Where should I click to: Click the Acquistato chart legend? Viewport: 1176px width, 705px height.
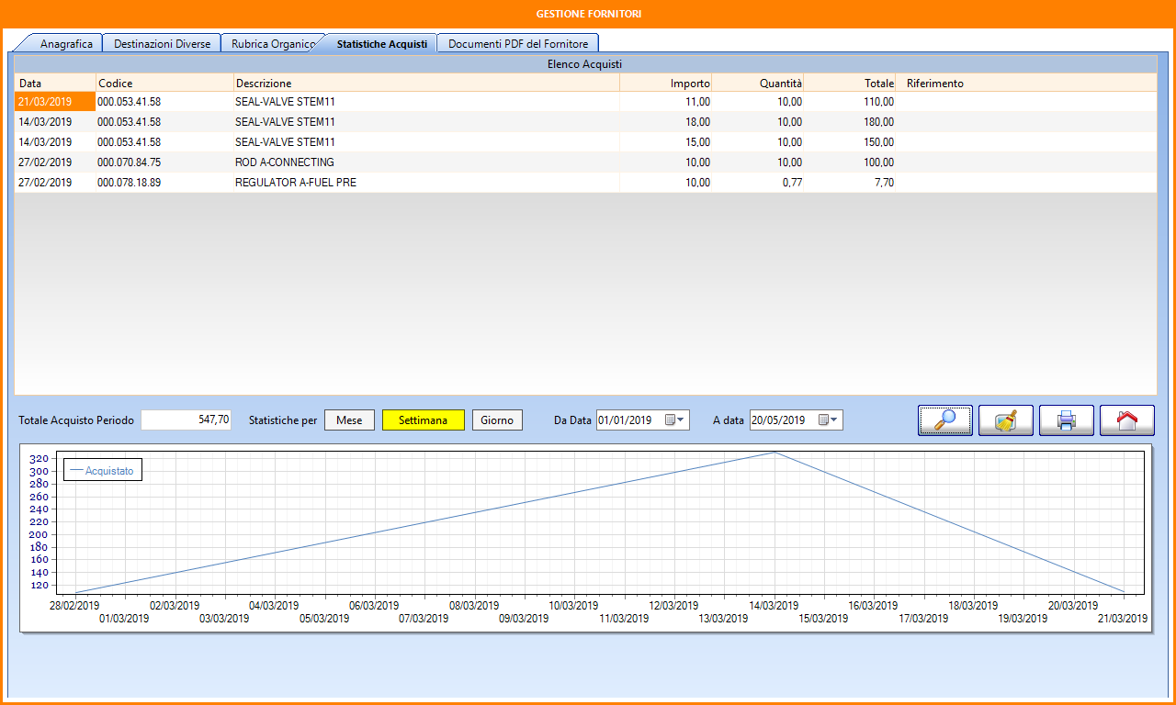[x=102, y=470]
